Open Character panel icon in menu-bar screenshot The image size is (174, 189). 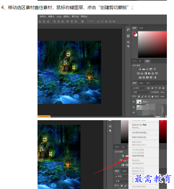pos(128,42)
